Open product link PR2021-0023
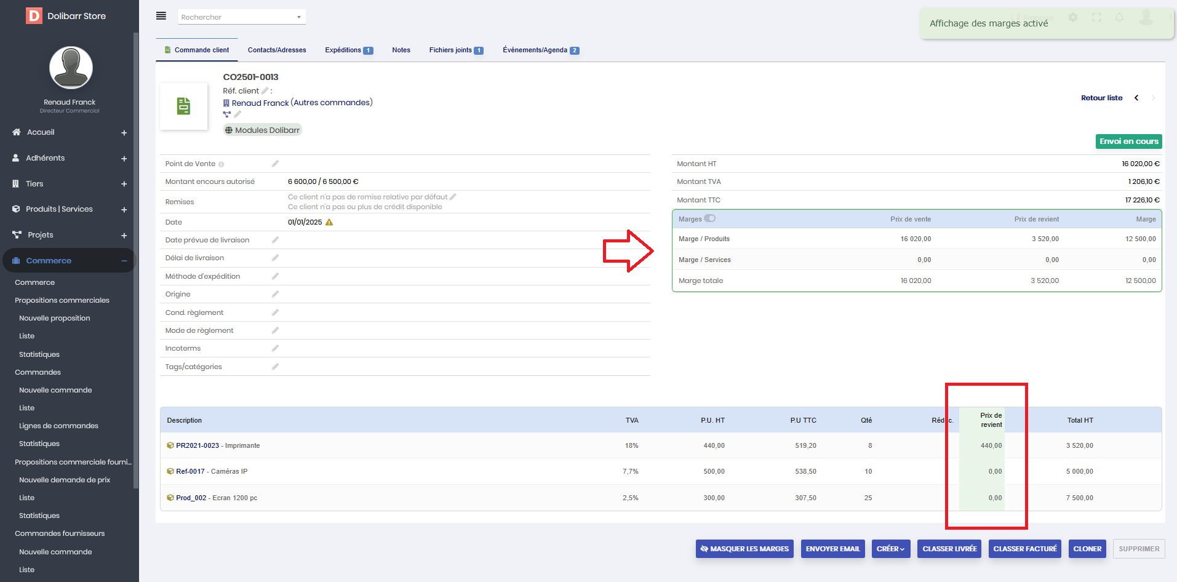 coord(197,445)
